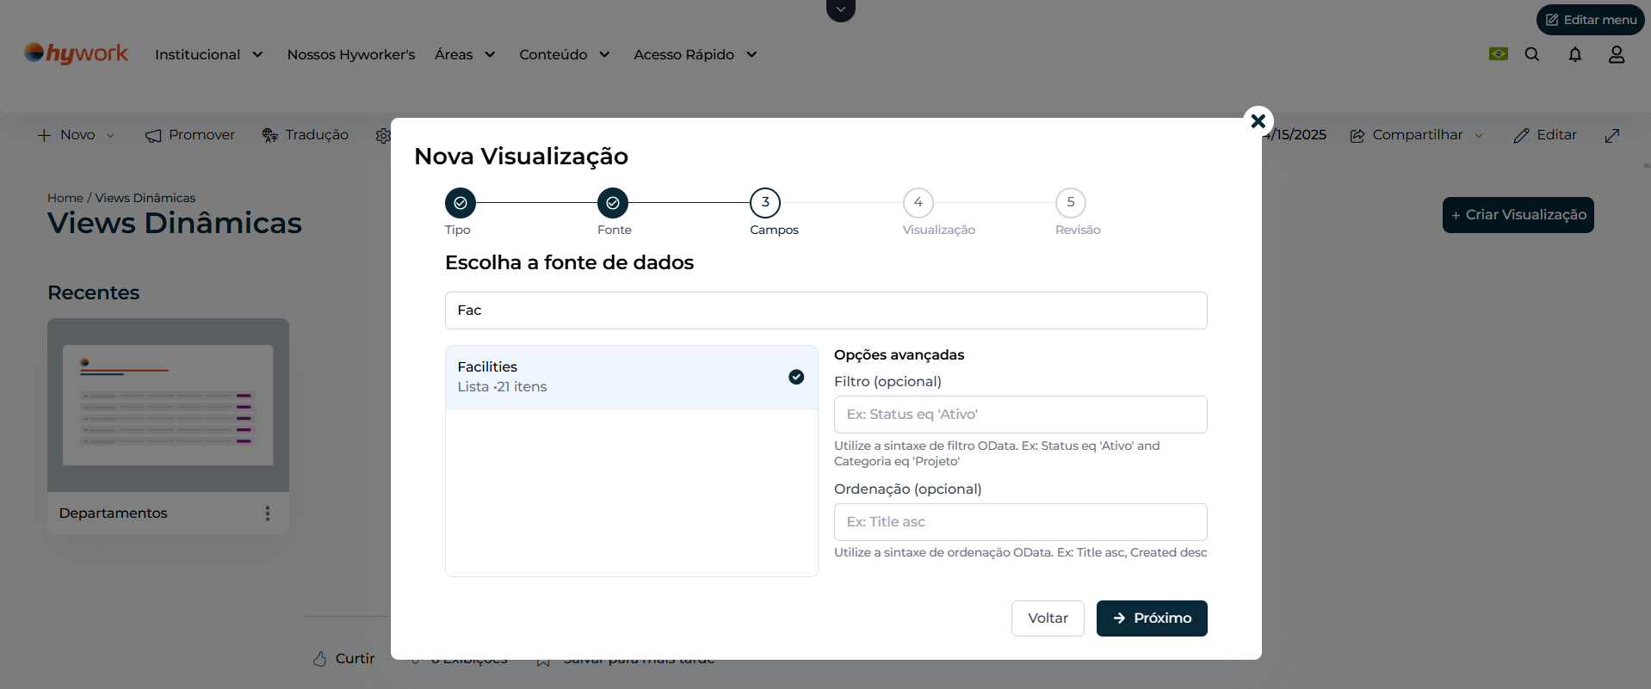Viewport: 1651px width, 689px height.
Task: Close the Nova Visualização dialog
Action: coord(1258,121)
